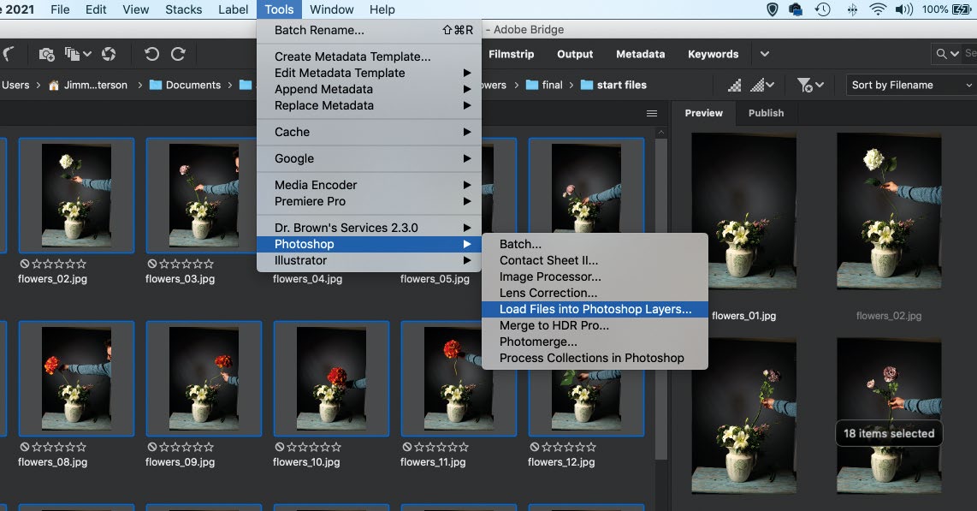977x511 pixels.
Task: Click the embedded-thumbnail quality icon without an arrow
Action: pos(735,85)
